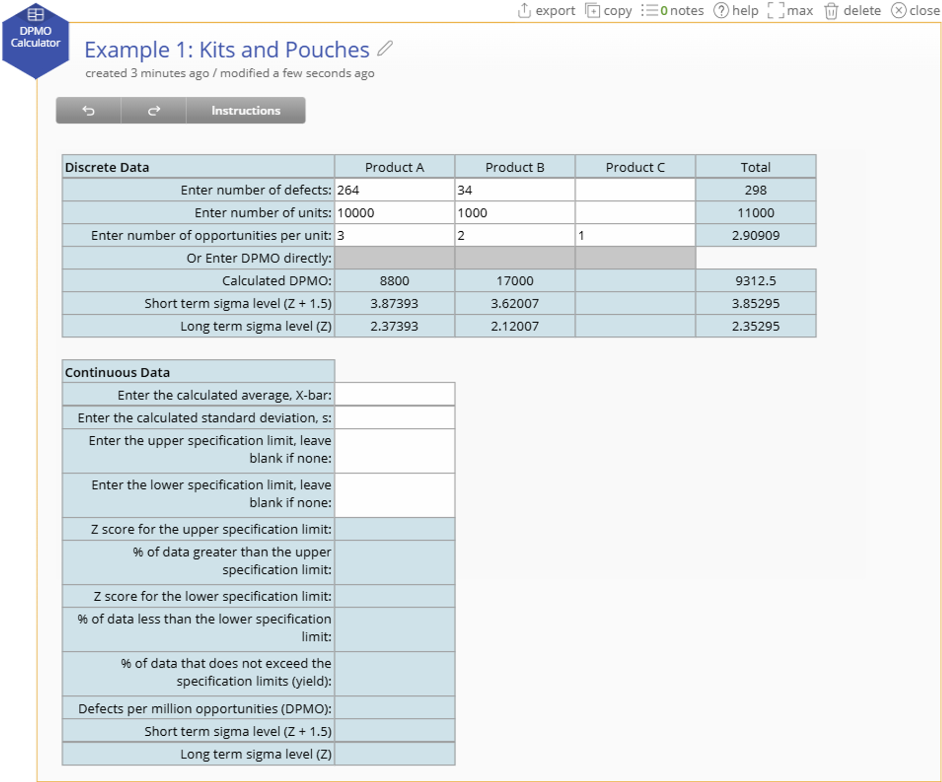Select Product B units field 1000
The height and width of the screenshot is (782, 942).
click(515, 212)
